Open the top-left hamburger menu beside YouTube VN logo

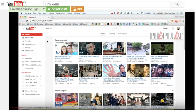click(2, 4)
